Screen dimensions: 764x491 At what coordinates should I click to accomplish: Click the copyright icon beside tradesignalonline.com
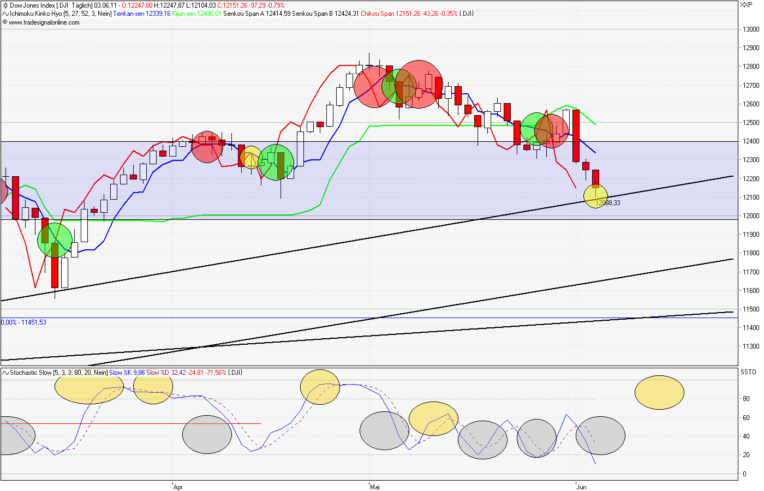click(4, 23)
